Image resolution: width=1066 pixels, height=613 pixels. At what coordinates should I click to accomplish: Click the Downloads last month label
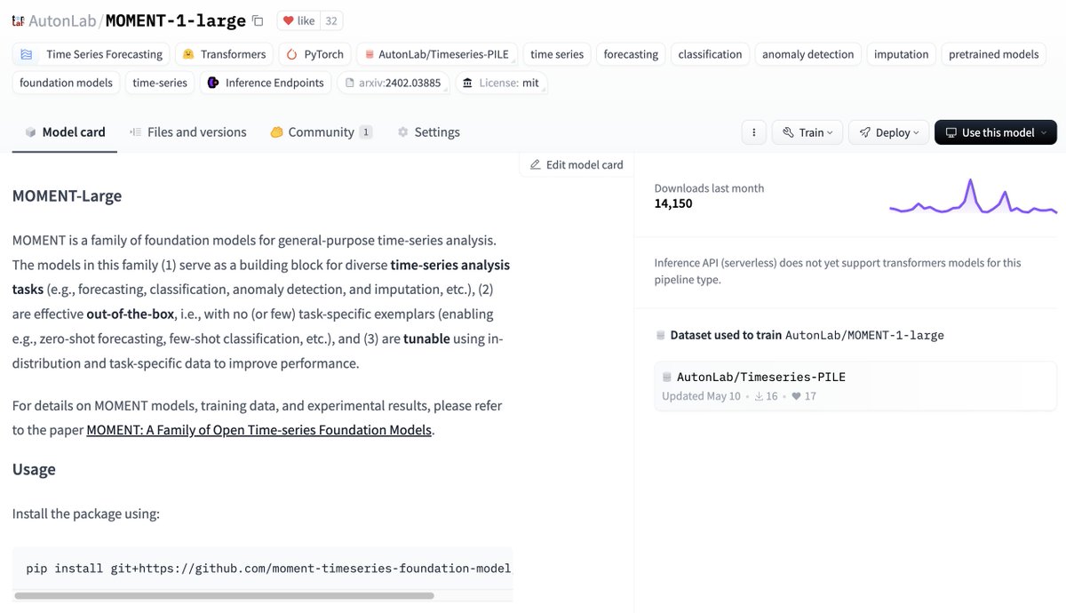(709, 188)
